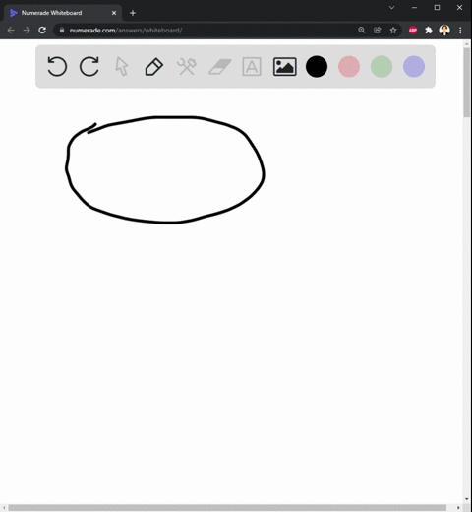Pick the purple pen color
Screen dimensions: 472x512
414,67
